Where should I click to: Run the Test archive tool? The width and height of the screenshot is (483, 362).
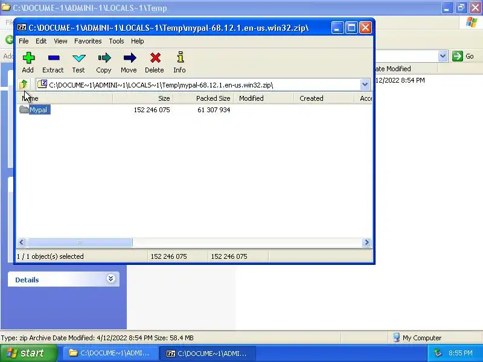click(x=78, y=58)
